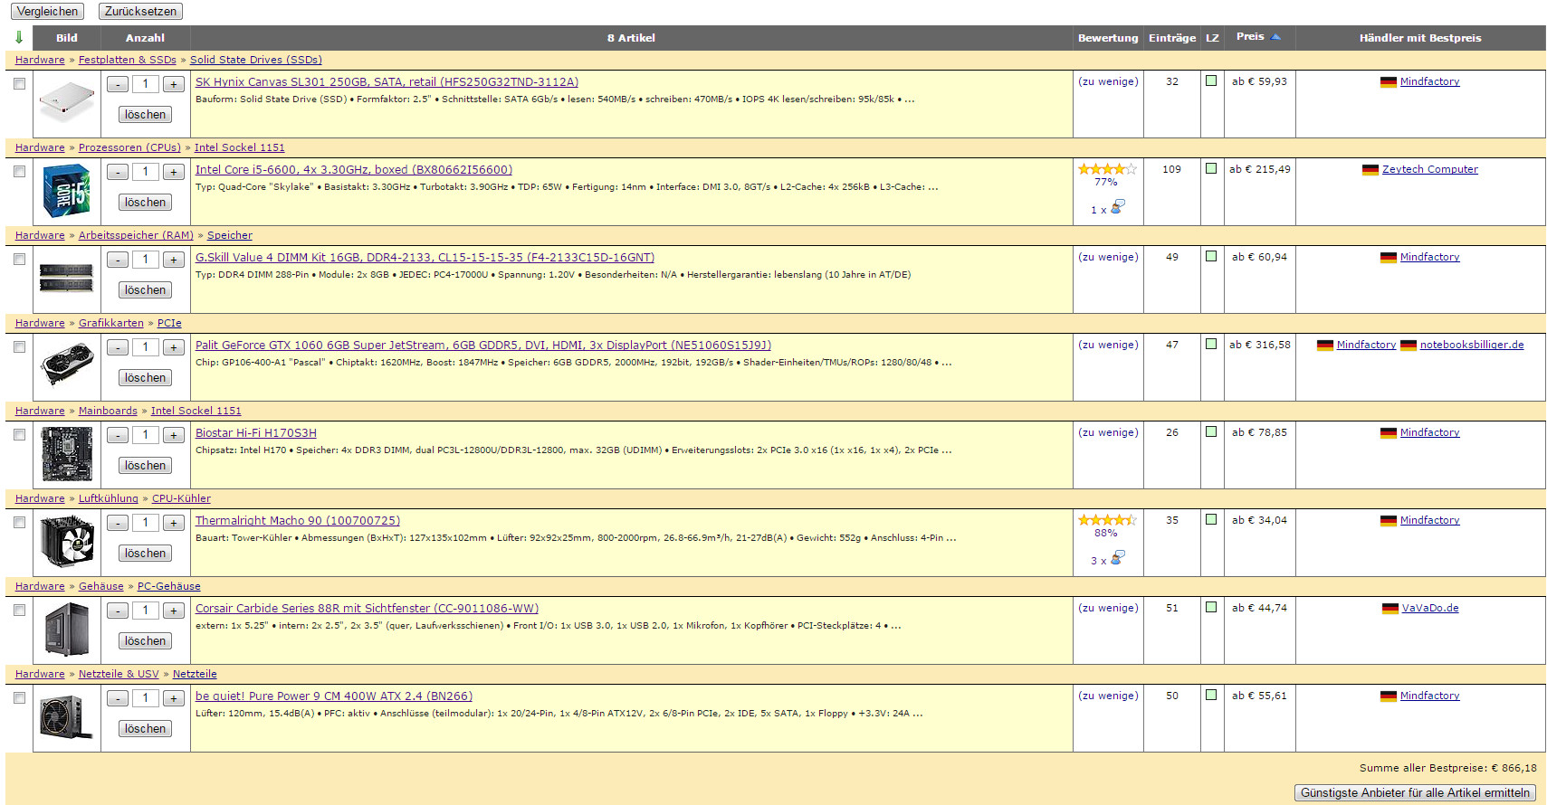Tick selection checkbox for SK Hynix SSD
This screenshot has height=805, width=1547.
19,83
